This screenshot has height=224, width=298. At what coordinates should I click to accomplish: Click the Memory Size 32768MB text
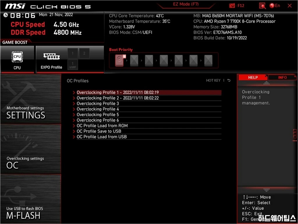pos(215,27)
